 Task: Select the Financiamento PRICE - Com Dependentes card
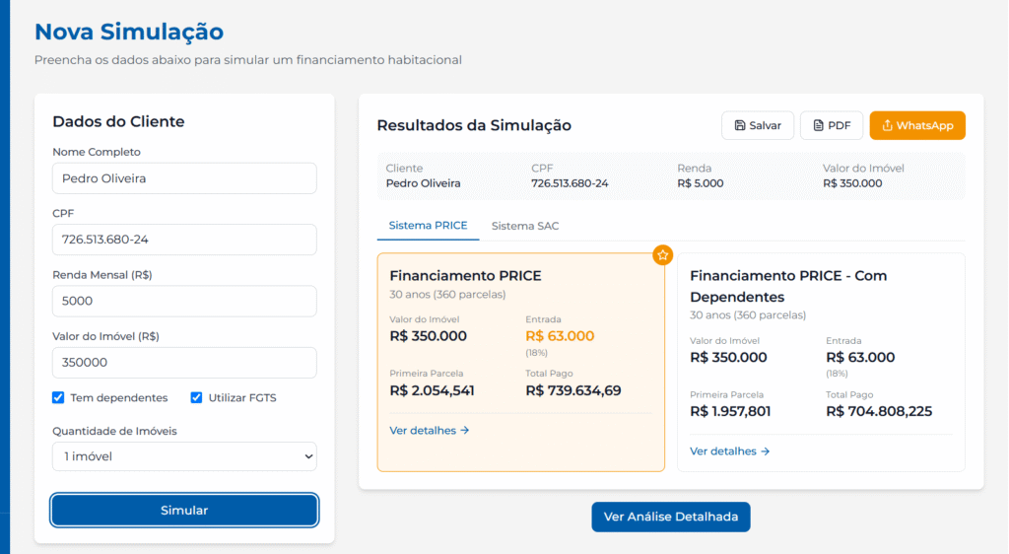click(x=821, y=360)
